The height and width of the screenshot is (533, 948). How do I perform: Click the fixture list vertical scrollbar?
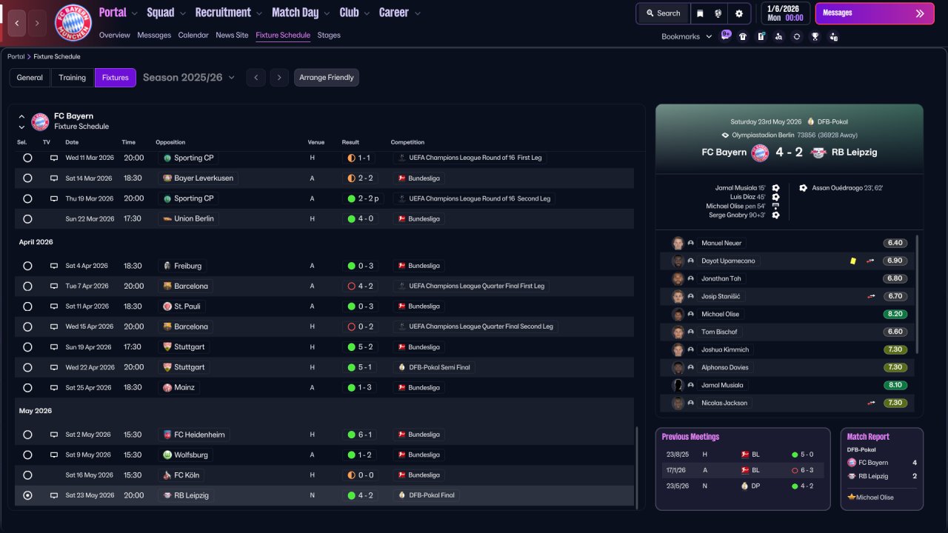click(636, 466)
